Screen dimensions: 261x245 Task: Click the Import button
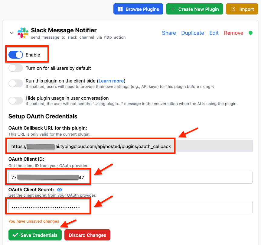[242, 9]
